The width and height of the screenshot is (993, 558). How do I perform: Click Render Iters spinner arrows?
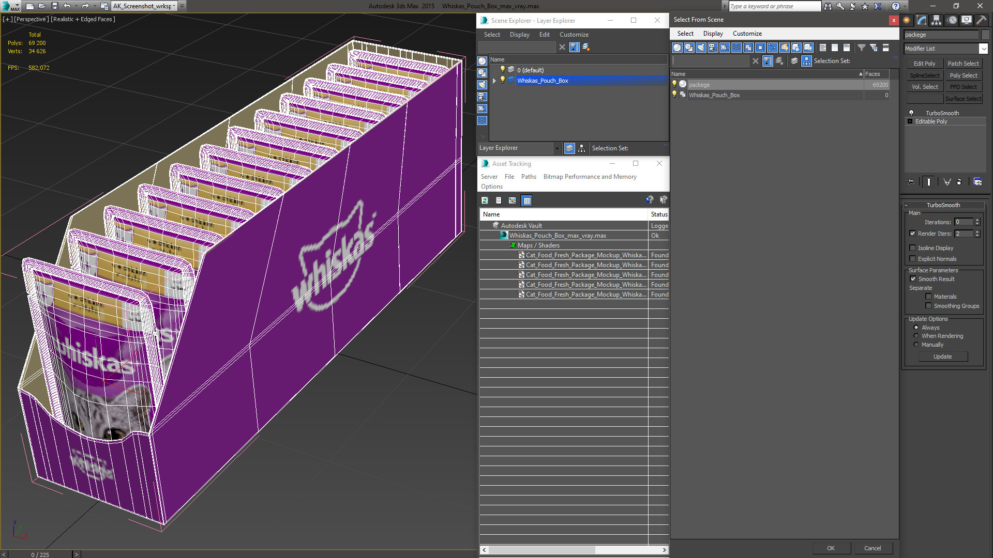tap(977, 234)
